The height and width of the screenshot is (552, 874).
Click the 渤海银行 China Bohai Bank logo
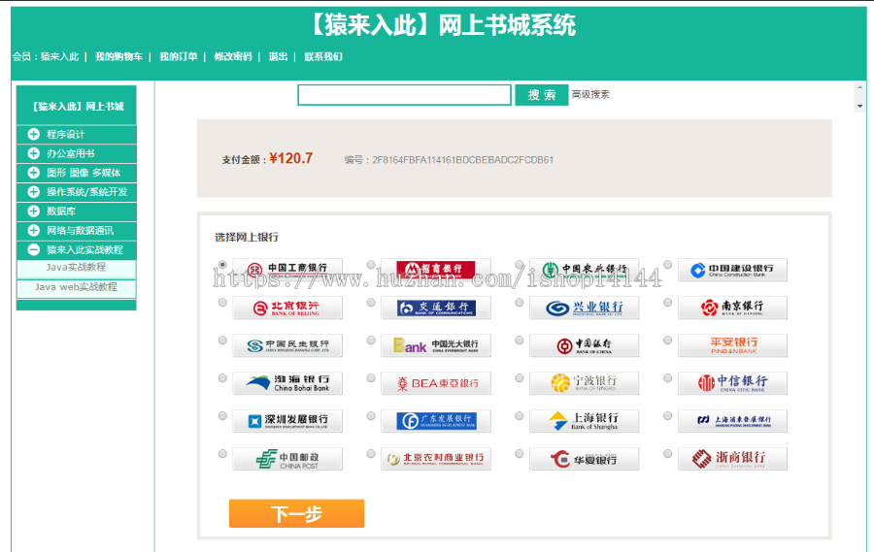pos(287,383)
